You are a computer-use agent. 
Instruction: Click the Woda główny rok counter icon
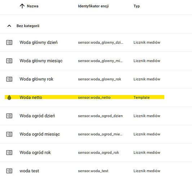(x=9, y=79)
